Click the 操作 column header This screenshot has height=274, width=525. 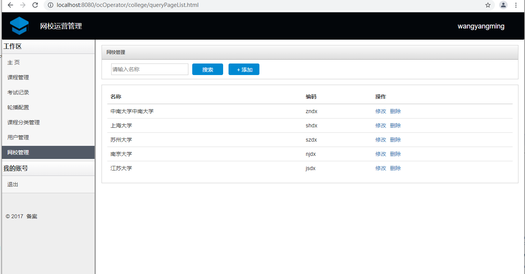point(381,97)
